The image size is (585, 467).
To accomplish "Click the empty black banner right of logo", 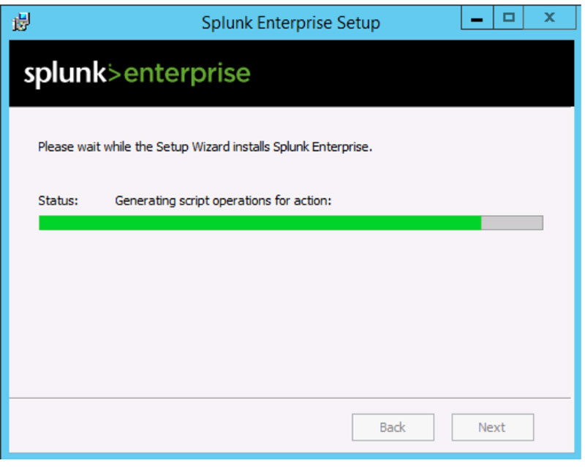I will 410,74.
